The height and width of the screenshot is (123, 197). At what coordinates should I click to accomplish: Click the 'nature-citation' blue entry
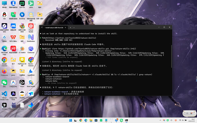[x=52, y=94]
